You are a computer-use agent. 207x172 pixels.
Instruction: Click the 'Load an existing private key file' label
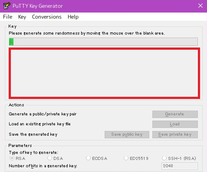point(39,124)
